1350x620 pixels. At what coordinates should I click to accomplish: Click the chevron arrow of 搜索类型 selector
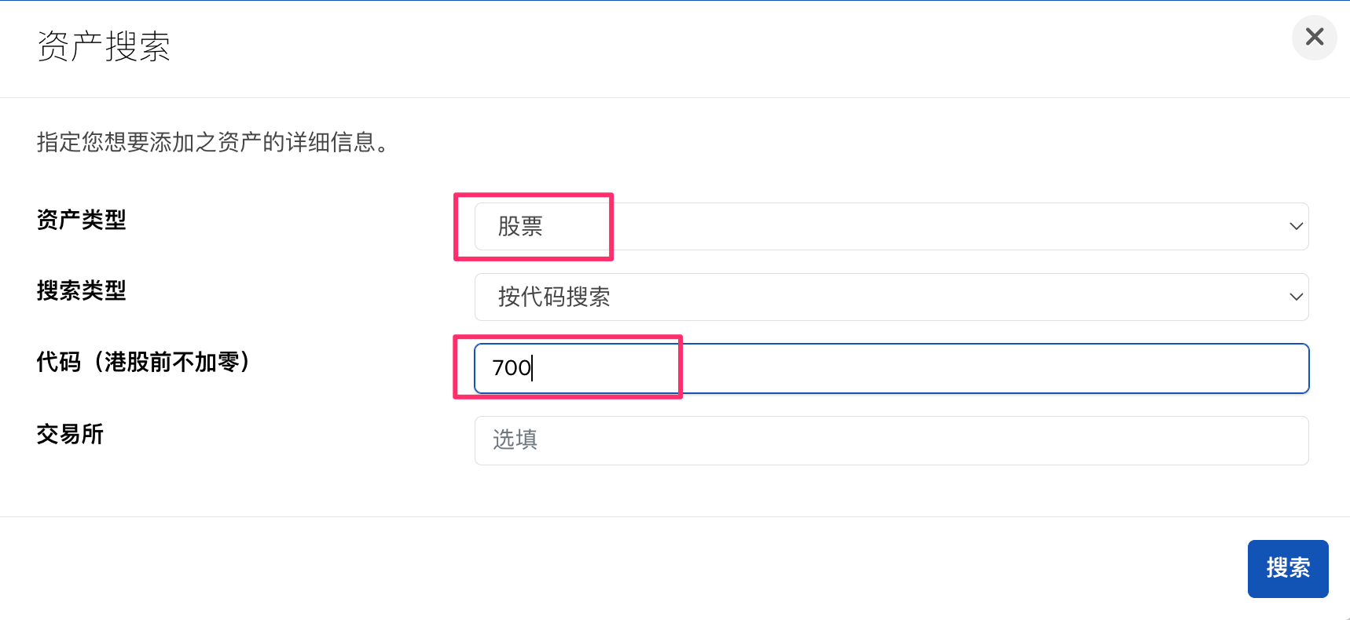(x=1296, y=297)
